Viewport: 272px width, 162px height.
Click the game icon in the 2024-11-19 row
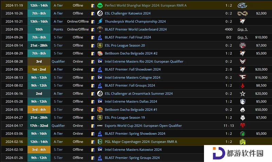[93, 5]
